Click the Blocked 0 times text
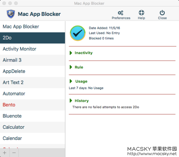 pyautogui.click(x=101, y=38)
